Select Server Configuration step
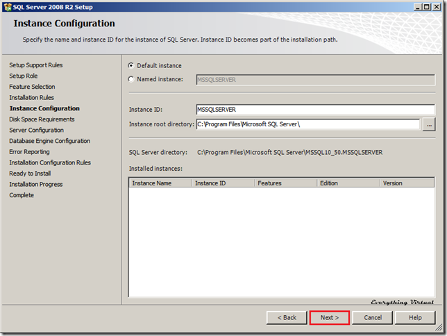Image resolution: width=447 pixels, height=336 pixels. tap(37, 130)
